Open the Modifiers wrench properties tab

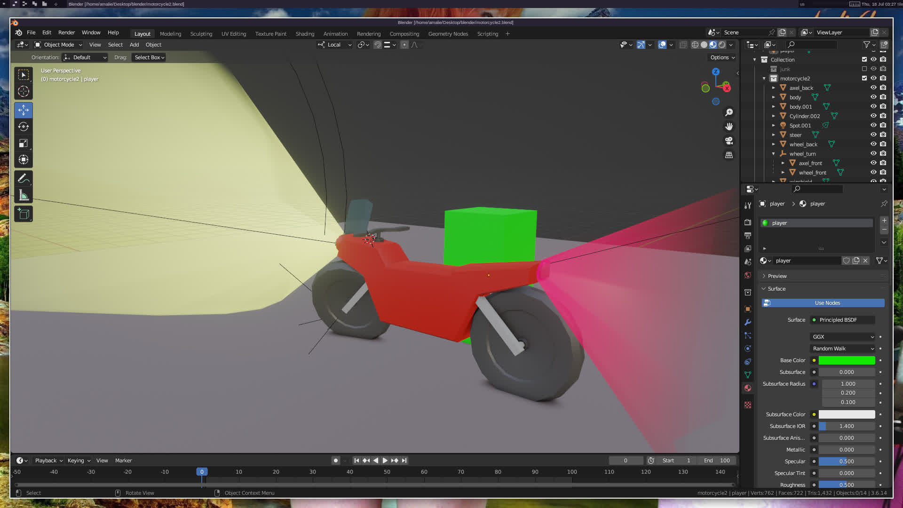point(748,322)
